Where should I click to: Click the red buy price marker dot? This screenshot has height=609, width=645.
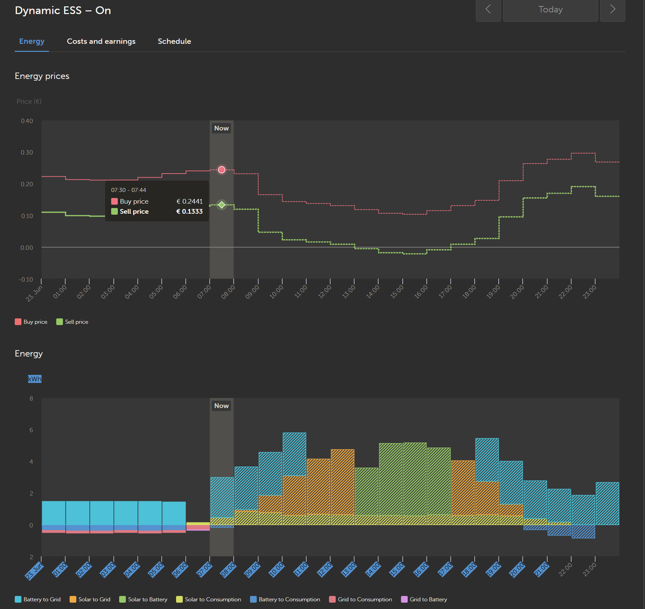pos(222,170)
